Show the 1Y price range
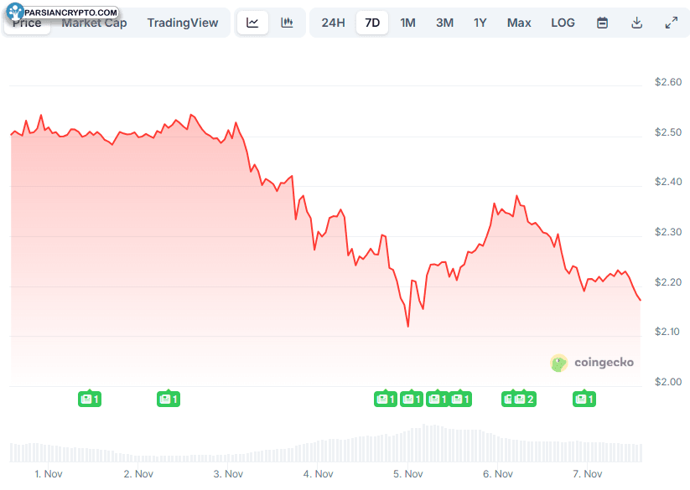The height and width of the screenshot is (490, 690). pos(480,23)
